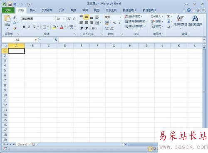Screen dimensions: 208x153
Task: Open the Delete cells dropdown
Action: click(x=157, y=21)
